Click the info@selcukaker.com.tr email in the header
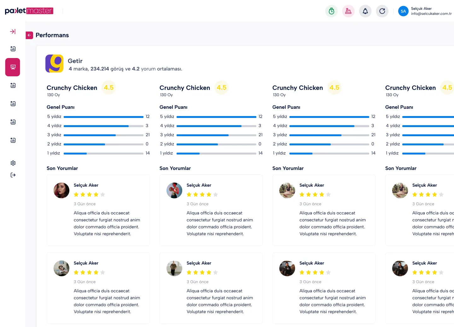The height and width of the screenshot is (327, 454). [431, 14]
